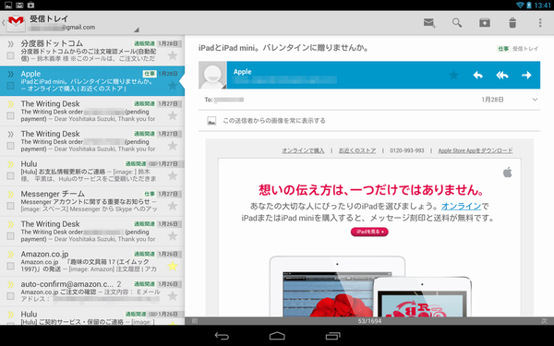Open the 分度器ドットコム order confirmation email
This screenshot has width=554, height=346.
(92, 51)
